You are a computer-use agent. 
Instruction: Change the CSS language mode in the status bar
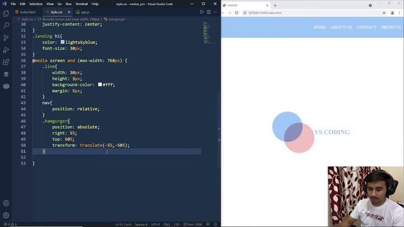click(x=177, y=224)
